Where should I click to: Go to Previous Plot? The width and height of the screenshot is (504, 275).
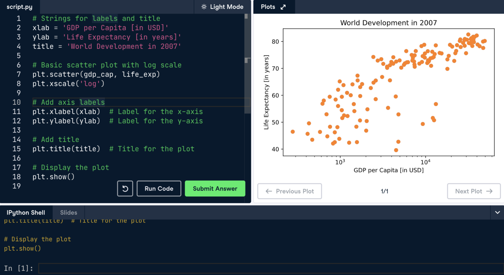pos(289,191)
